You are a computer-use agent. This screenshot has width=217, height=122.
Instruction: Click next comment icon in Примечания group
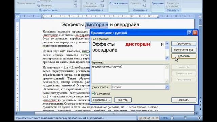[102, 5]
